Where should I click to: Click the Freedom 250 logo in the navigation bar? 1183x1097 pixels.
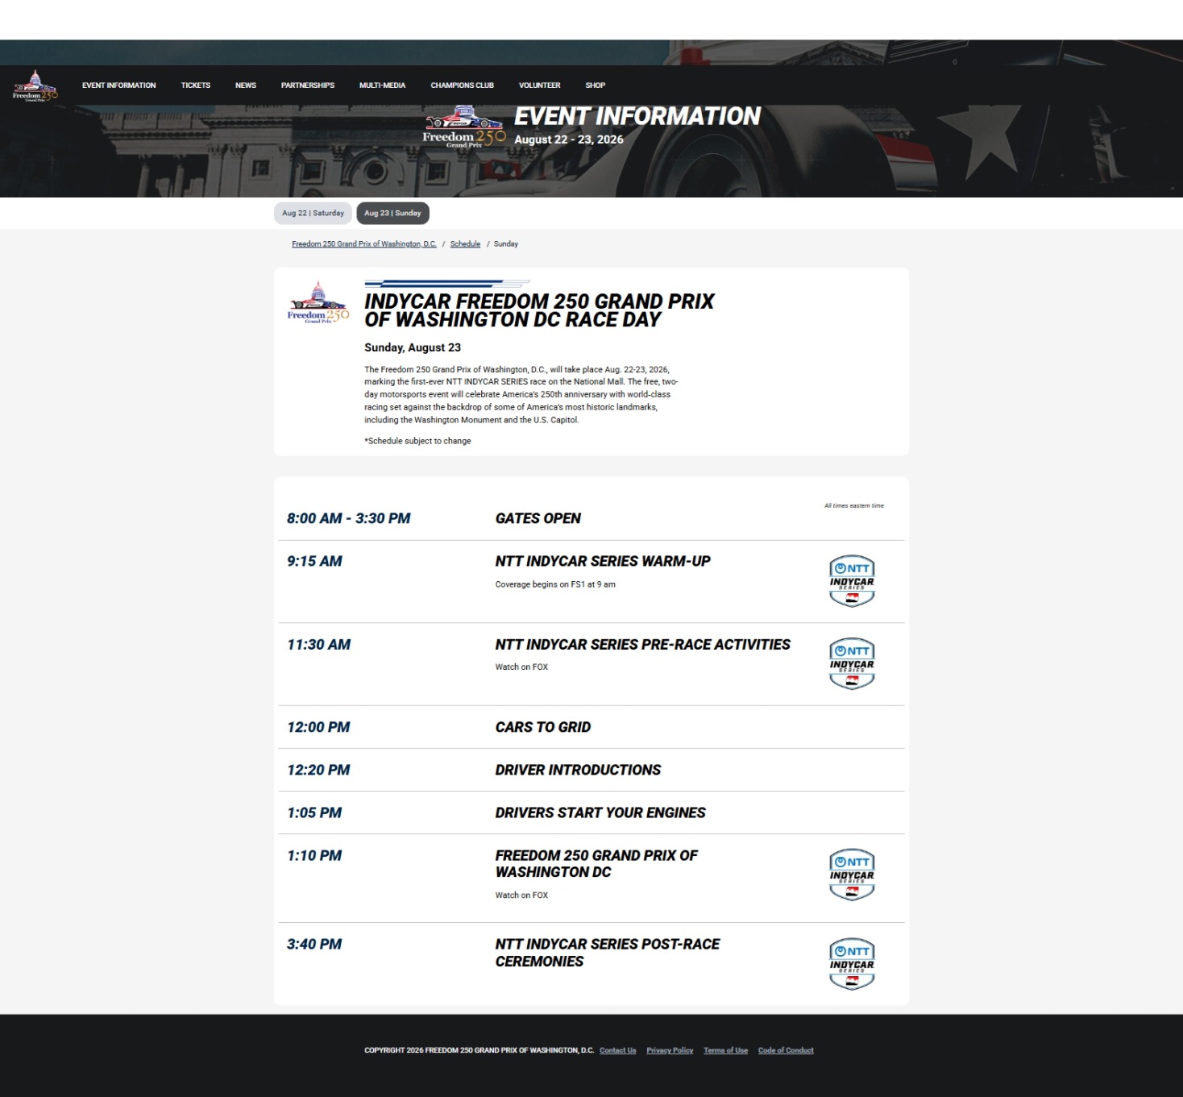(x=35, y=85)
